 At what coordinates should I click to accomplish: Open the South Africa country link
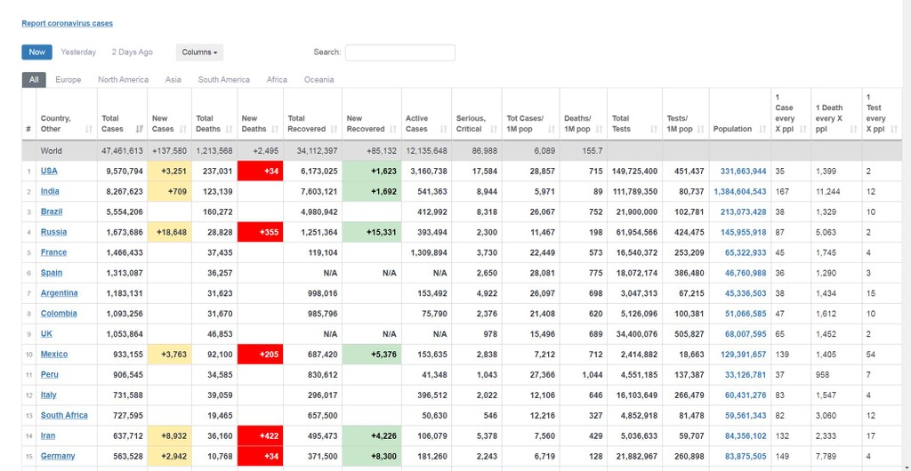pos(64,415)
